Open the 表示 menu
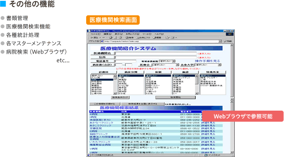 (118, 34)
